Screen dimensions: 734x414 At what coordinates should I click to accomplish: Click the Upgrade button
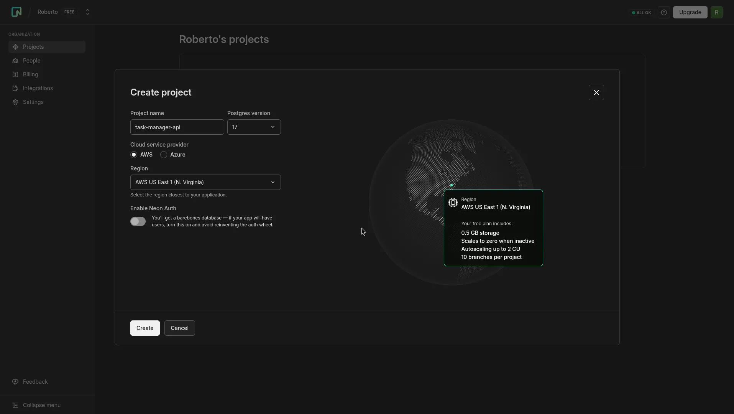click(x=690, y=12)
